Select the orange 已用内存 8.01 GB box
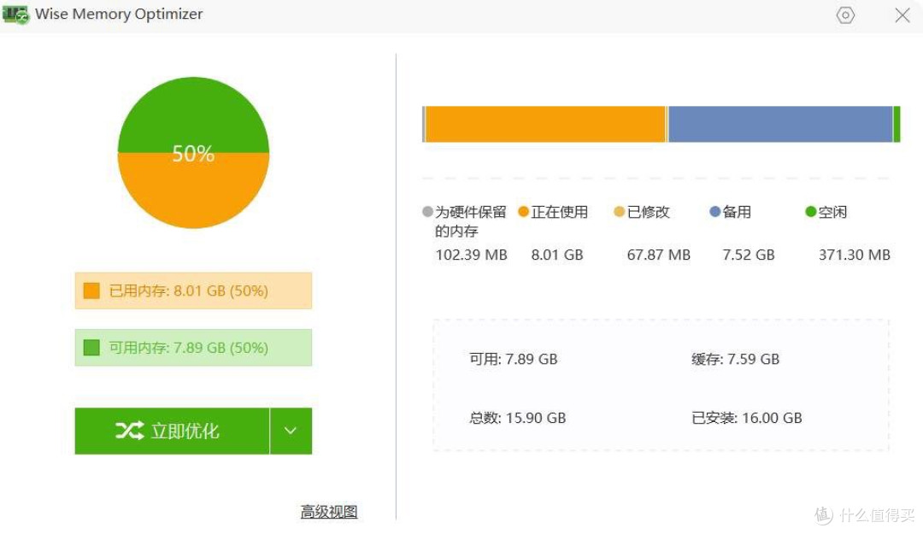The image size is (923, 534). tap(193, 290)
